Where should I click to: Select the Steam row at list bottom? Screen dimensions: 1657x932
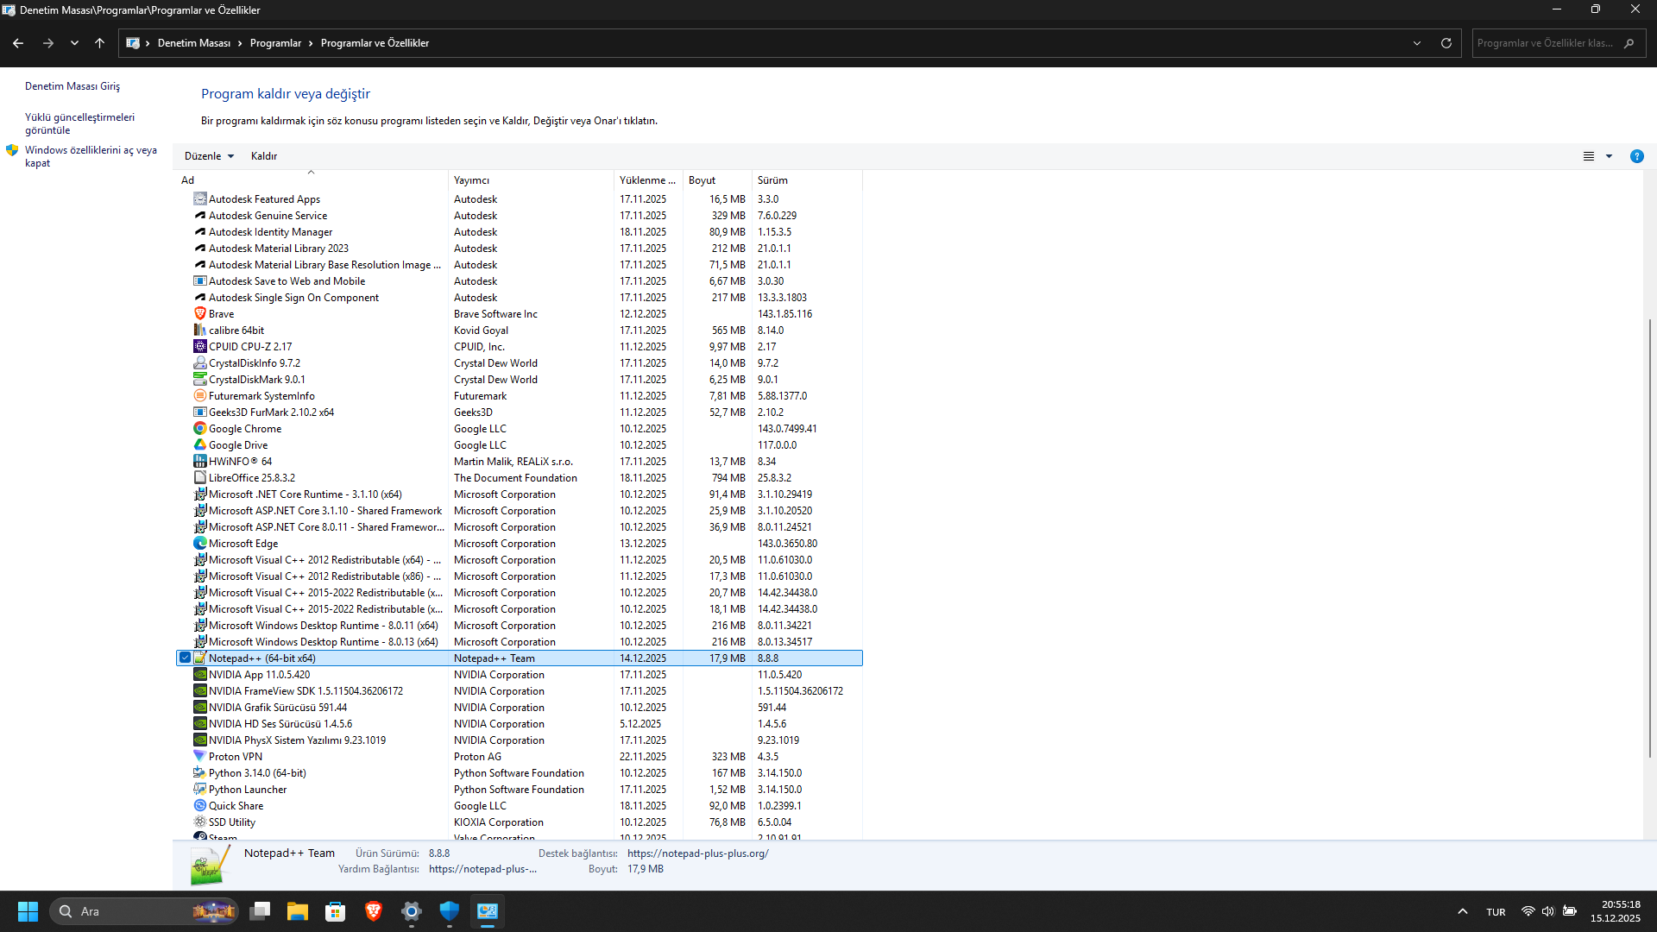(x=519, y=836)
